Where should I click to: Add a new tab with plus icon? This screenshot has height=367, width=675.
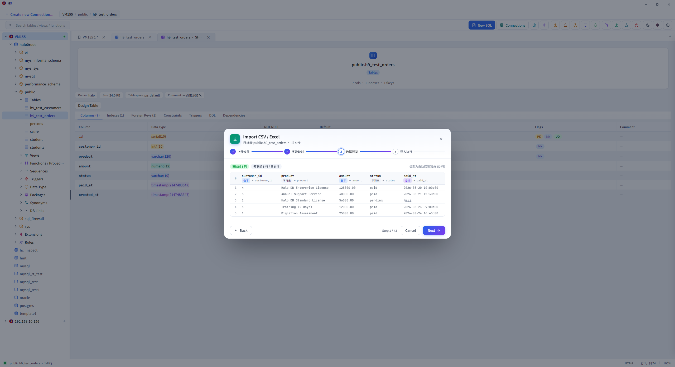[670, 36]
